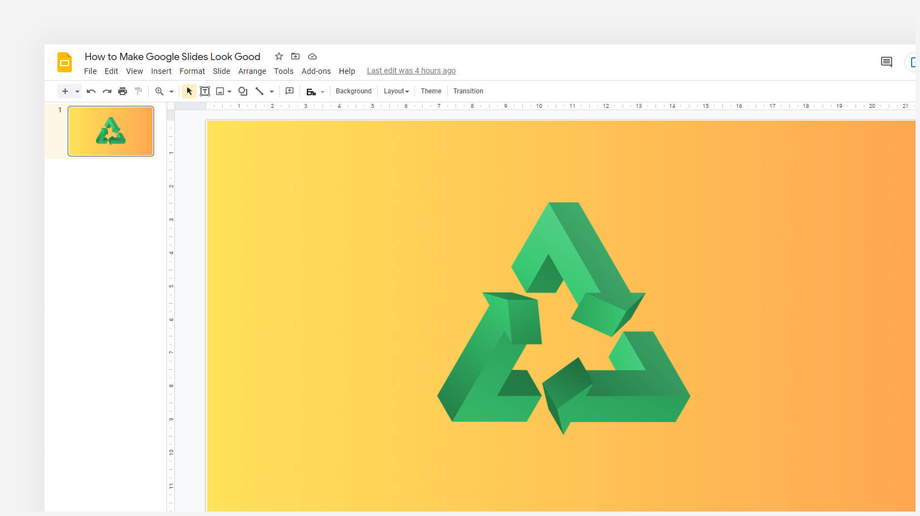This screenshot has height=516, width=920.
Task: Select the shape tool
Action: (243, 91)
